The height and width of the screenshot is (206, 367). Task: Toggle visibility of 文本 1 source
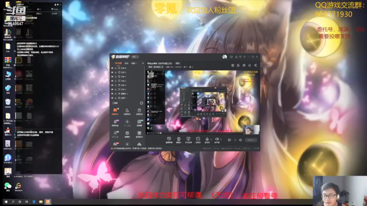pos(112,76)
